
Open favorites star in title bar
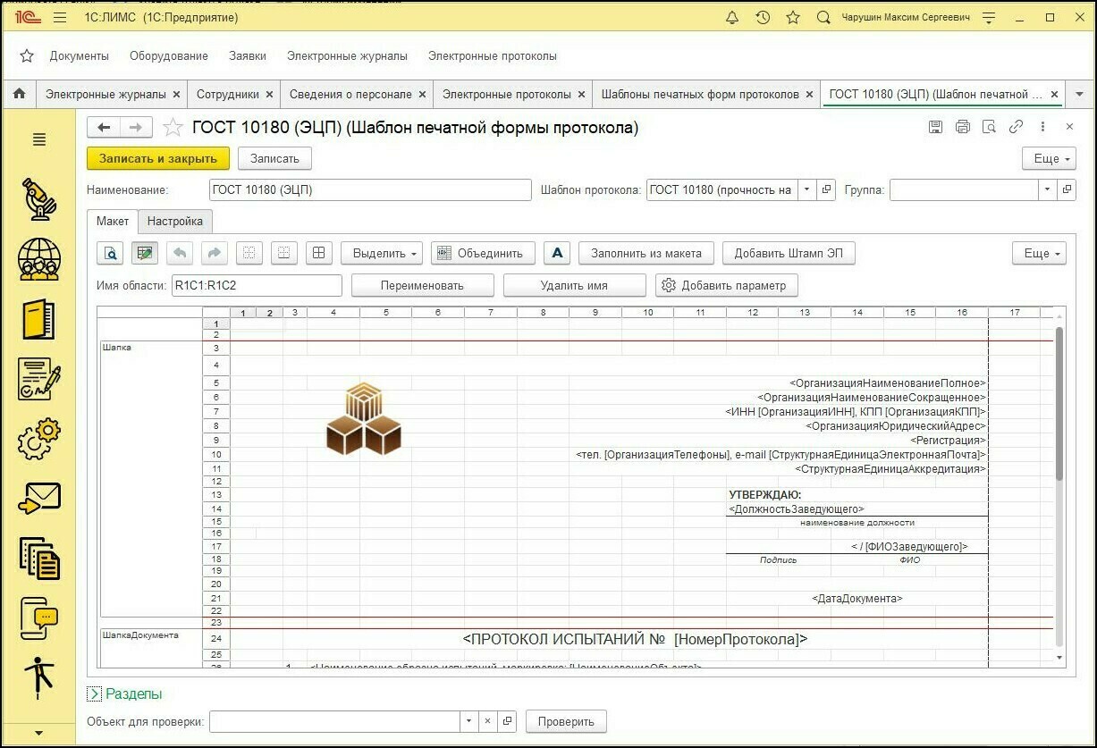[x=792, y=18]
